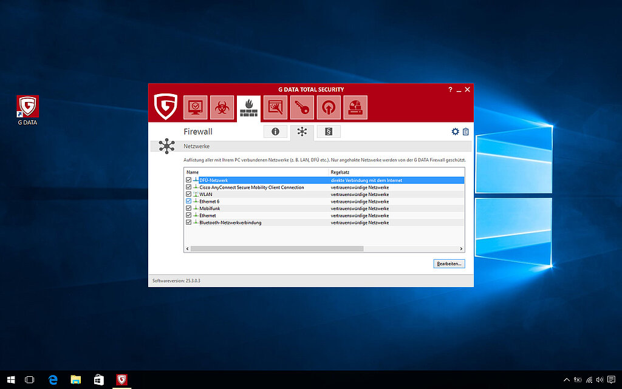622x389 pixels.
Task: Open the Security Center monitor icon
Action: 196,108
